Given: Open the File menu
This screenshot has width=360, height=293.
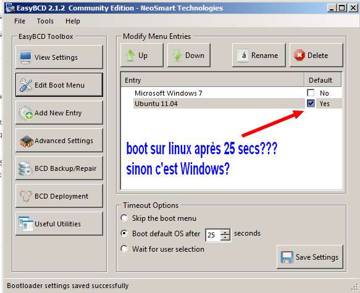Looking at the screenshot, I should (x=20, y=21).
